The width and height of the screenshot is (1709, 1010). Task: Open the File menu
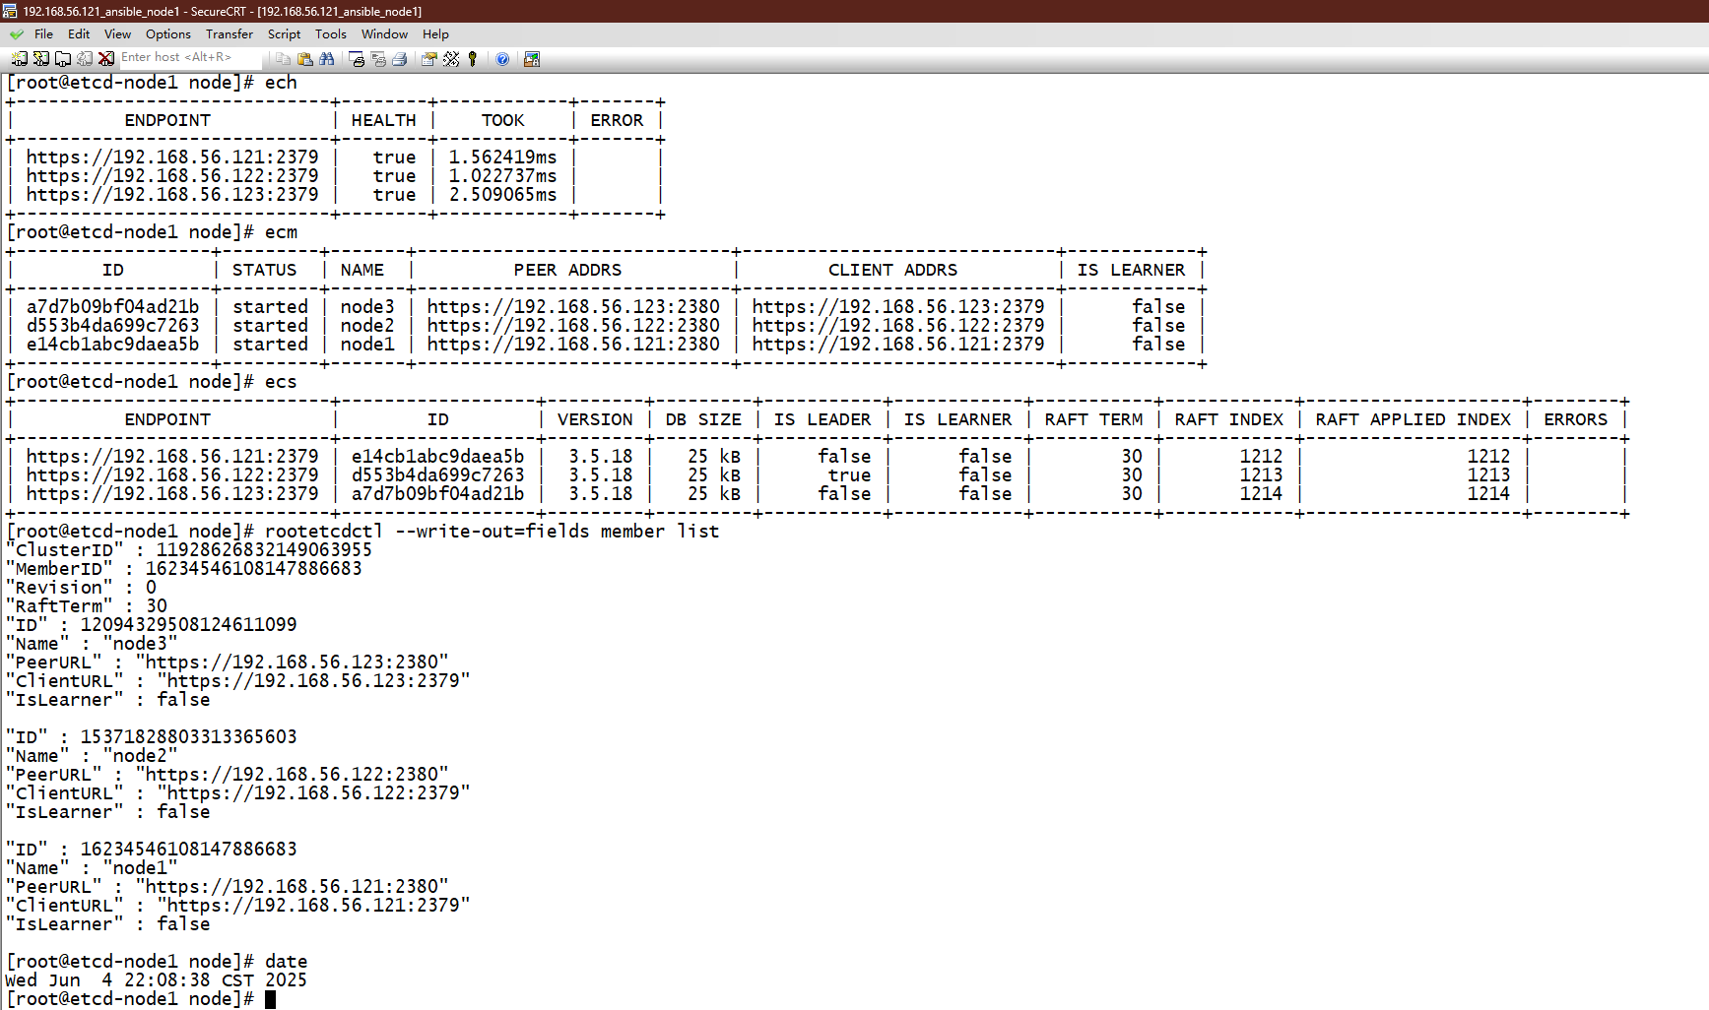[43, 34]
